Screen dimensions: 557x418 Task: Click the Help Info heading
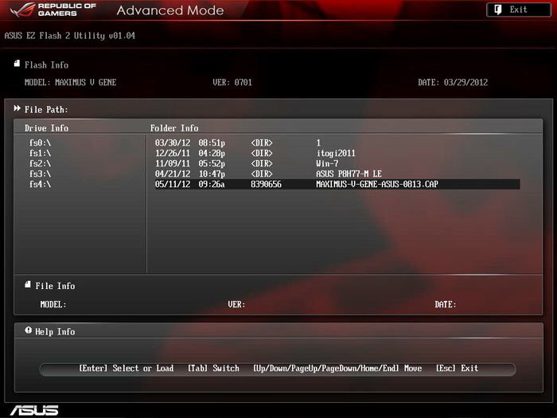click(x=55, y=332)
